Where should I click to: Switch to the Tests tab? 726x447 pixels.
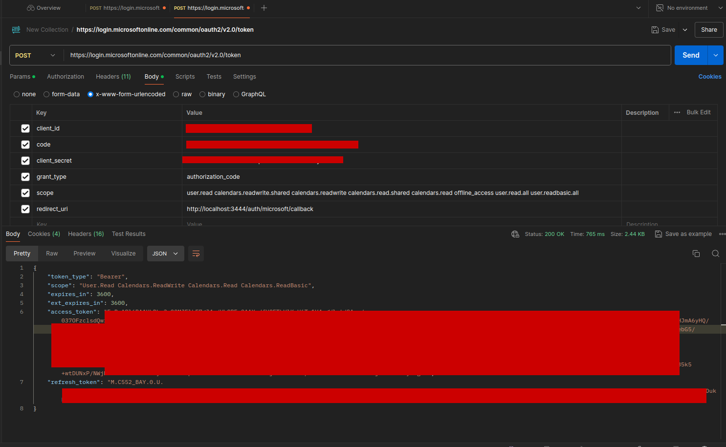(214, 77)
